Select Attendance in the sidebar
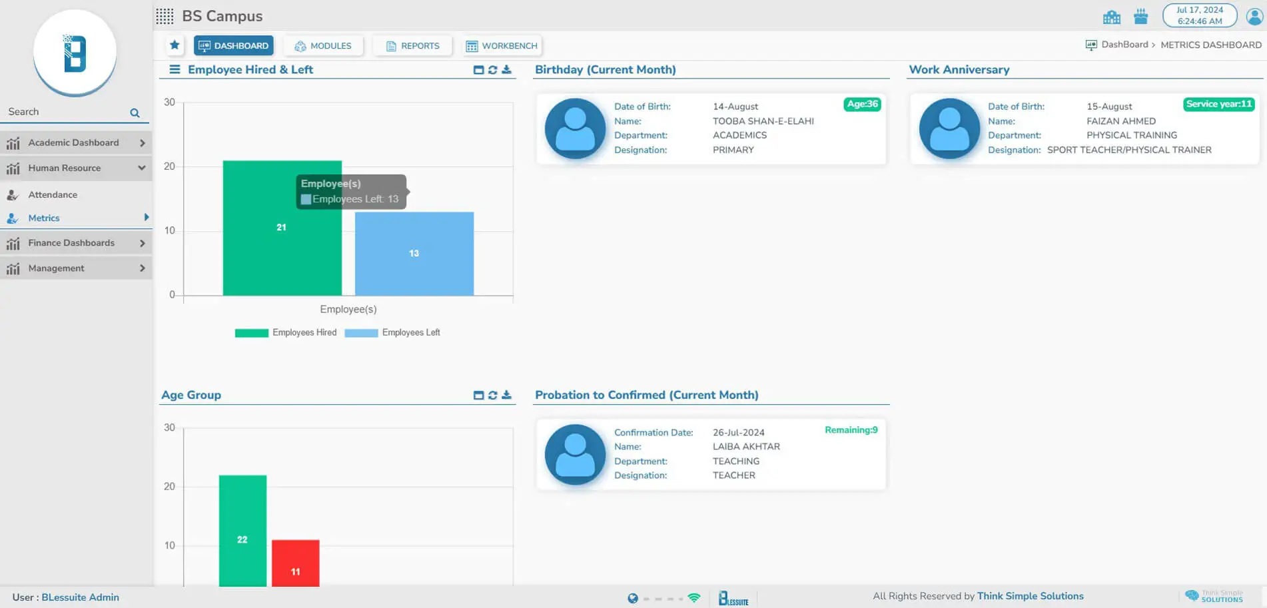The image size is (1267, 608). [x=53, y=194]
